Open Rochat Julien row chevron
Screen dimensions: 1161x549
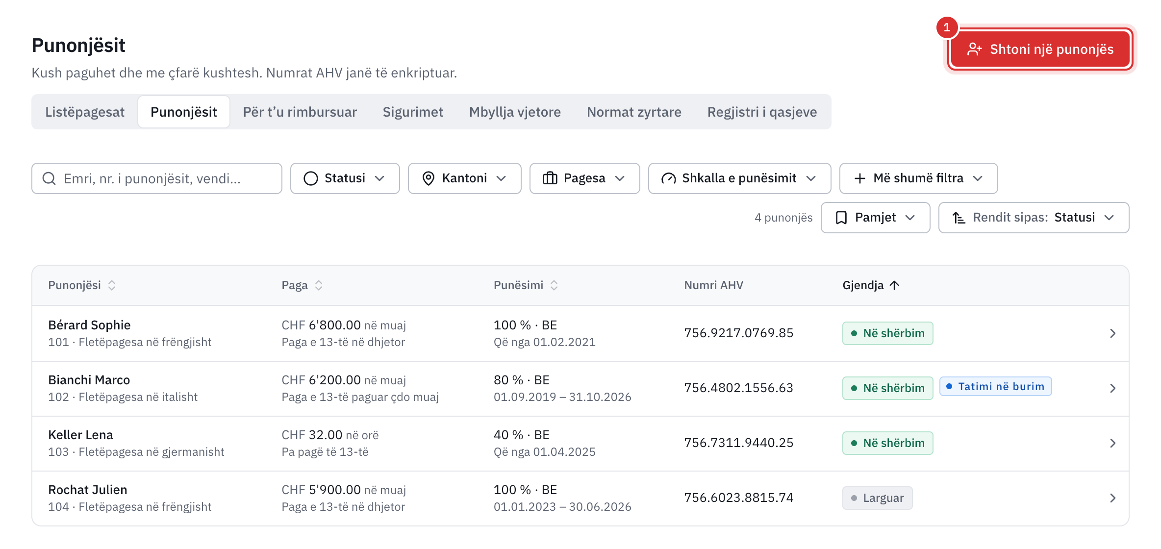tap(1112, 498)
